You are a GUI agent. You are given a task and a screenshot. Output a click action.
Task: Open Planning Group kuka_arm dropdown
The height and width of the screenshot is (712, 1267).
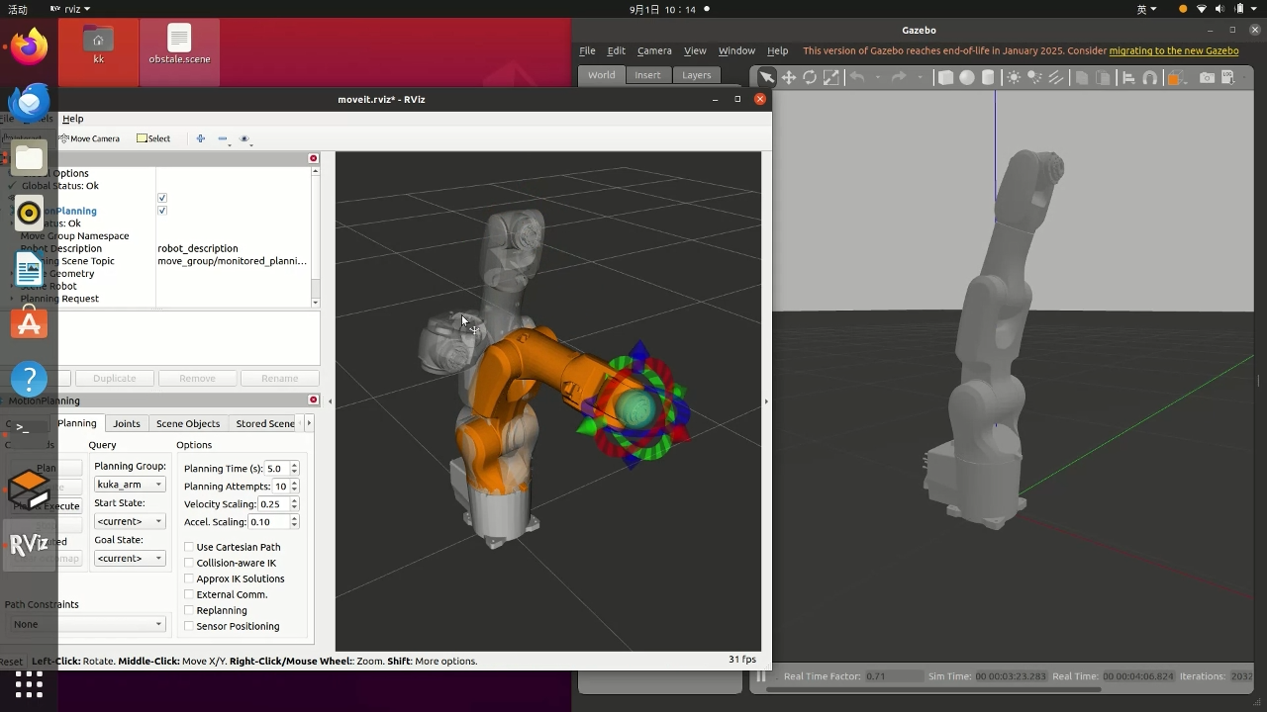130,485
